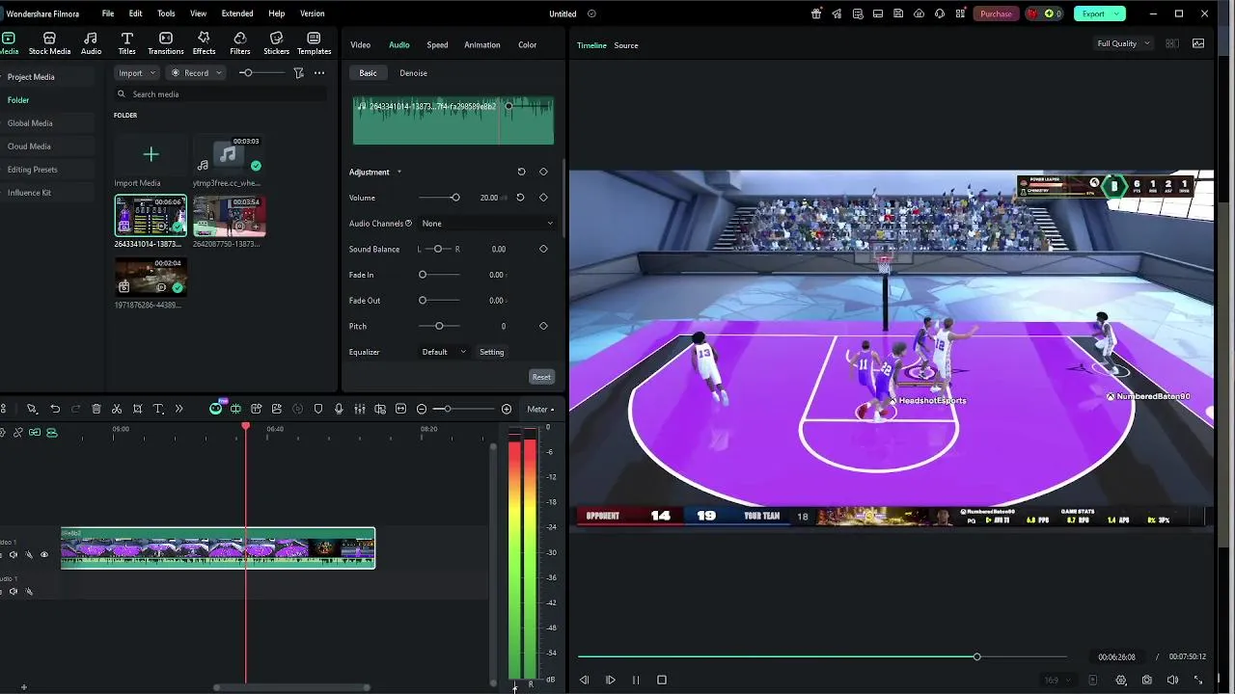Screen dimensions: 1235x694
Task: Open the Effects panel
Action: (204, 43)
